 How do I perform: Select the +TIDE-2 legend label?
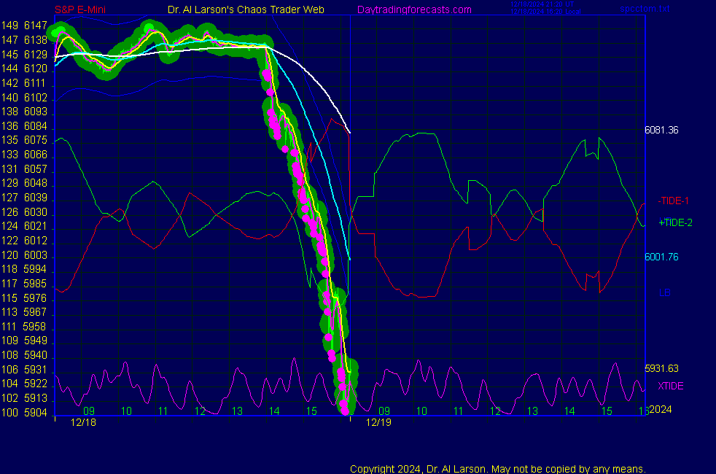[x=675, y=222]
